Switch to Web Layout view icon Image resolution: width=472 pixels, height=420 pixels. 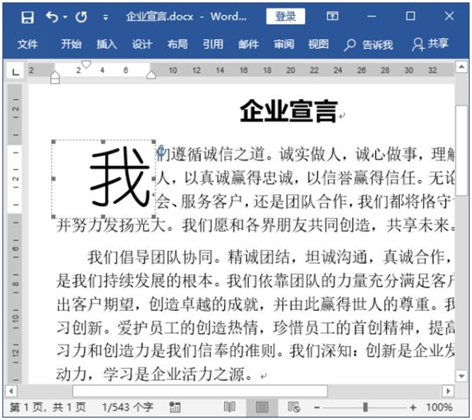coord(293,407)
